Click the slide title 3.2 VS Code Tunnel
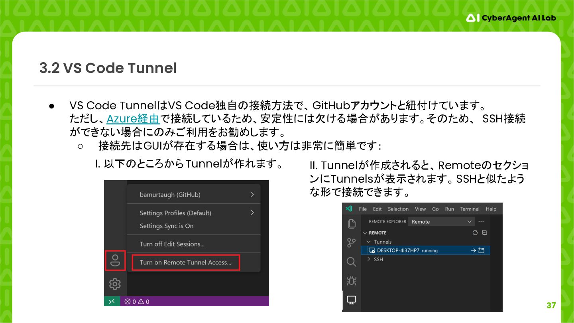This screenshot has width=574, height=323. [108, 68]
